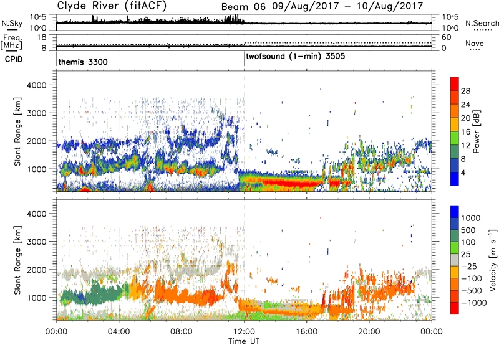Select the gray segment of the Velocity colorbar
Screen dimensions: 499x345
coord(455,260)
